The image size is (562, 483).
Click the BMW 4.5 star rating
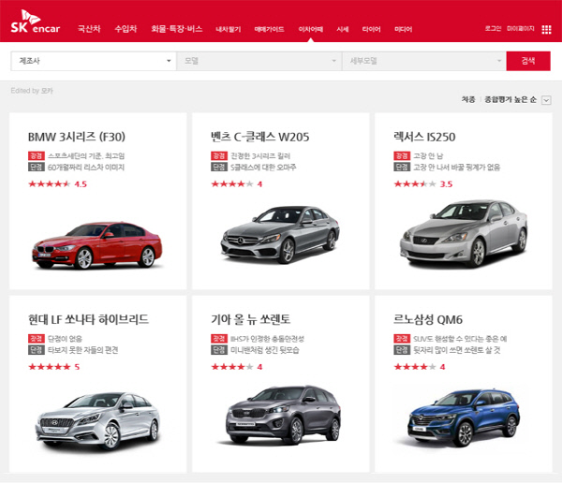coord(57,184)
